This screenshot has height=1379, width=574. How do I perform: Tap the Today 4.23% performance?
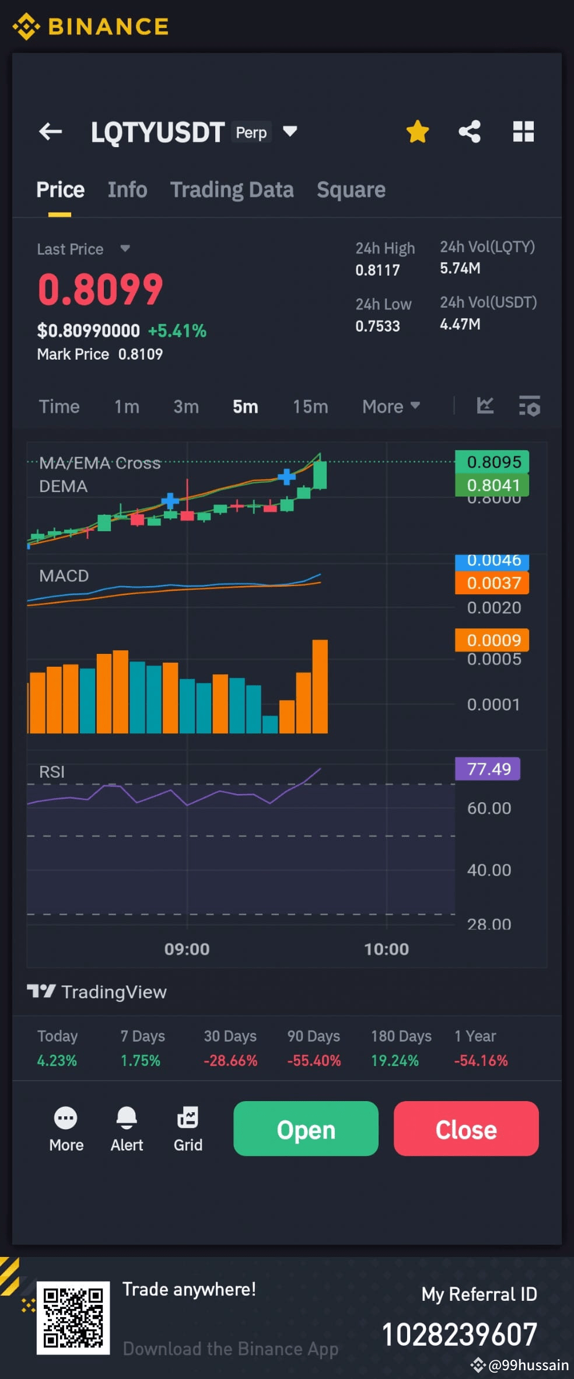57,1048
